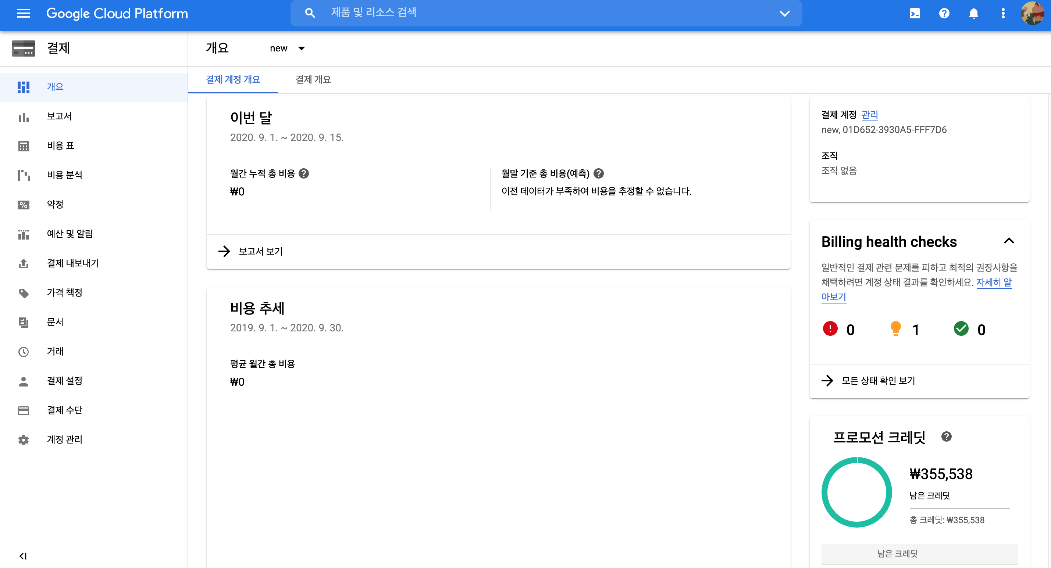Click the 문서 document icon
Viewport: 1051px width, 568px height.
23,322
